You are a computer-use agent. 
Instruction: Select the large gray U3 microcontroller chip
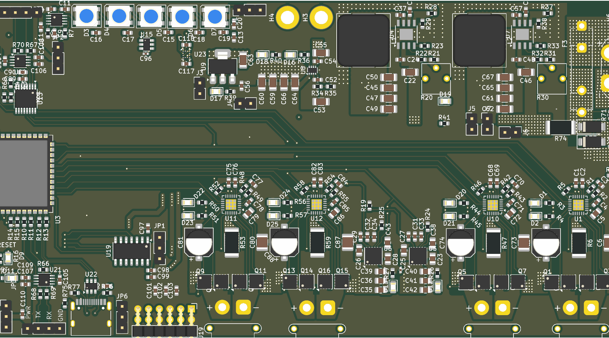(x=24, y=173)
